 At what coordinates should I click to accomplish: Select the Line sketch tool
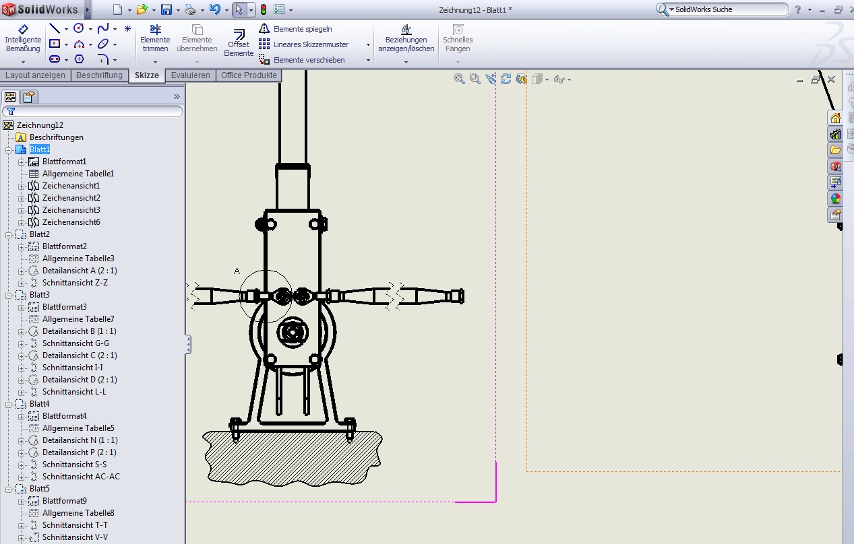(55, 28)
